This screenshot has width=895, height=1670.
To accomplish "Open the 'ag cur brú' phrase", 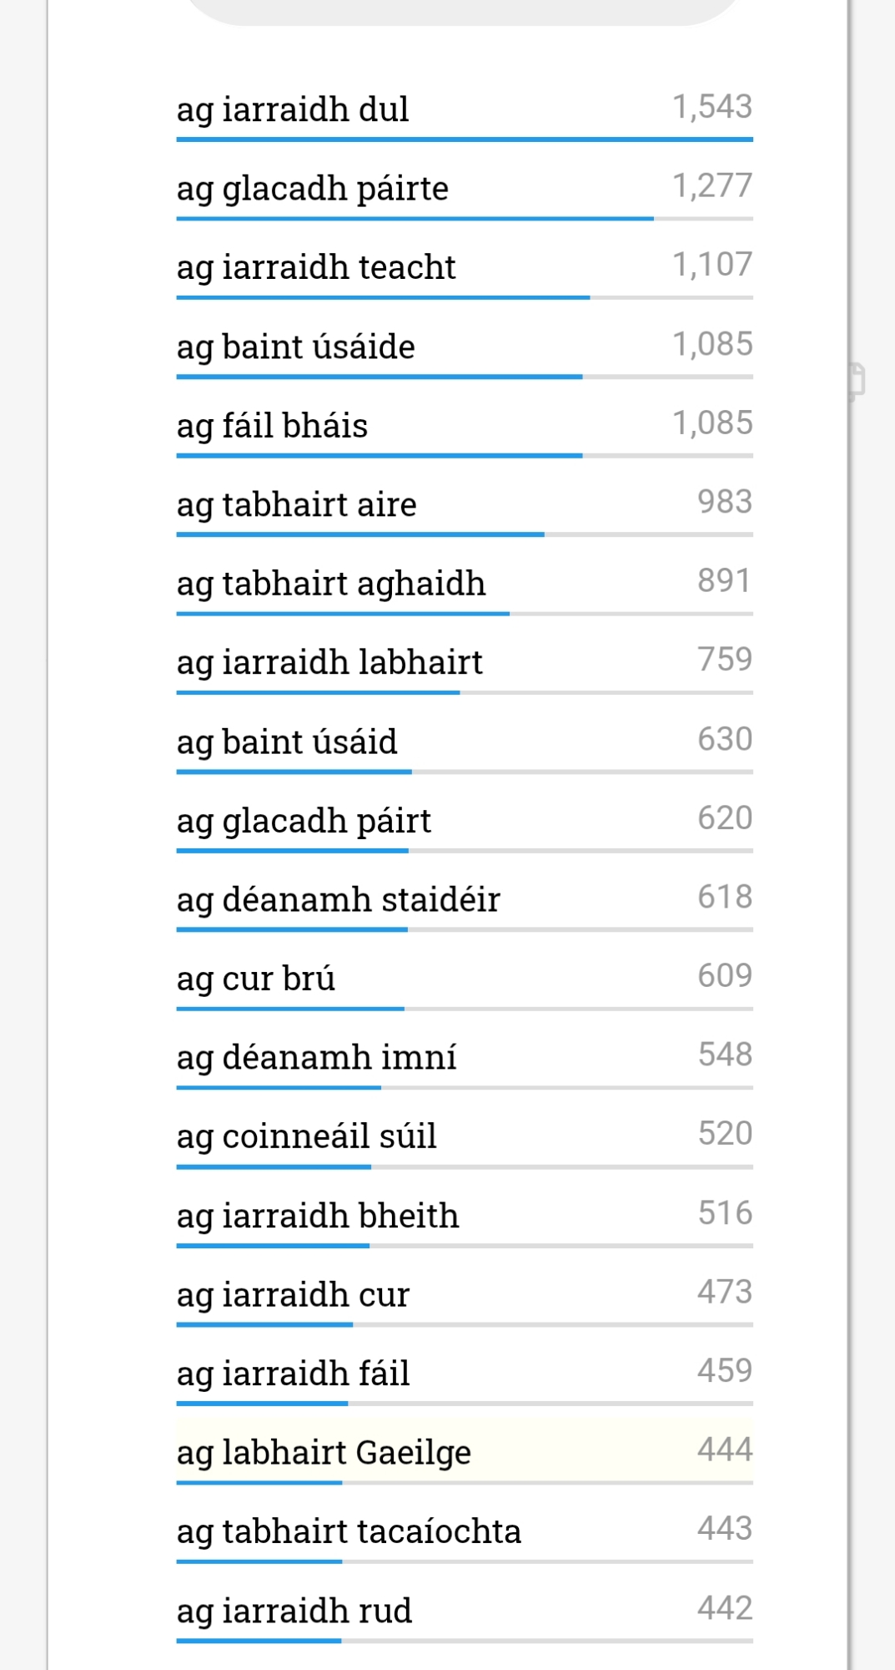I will tap(255, 979).
